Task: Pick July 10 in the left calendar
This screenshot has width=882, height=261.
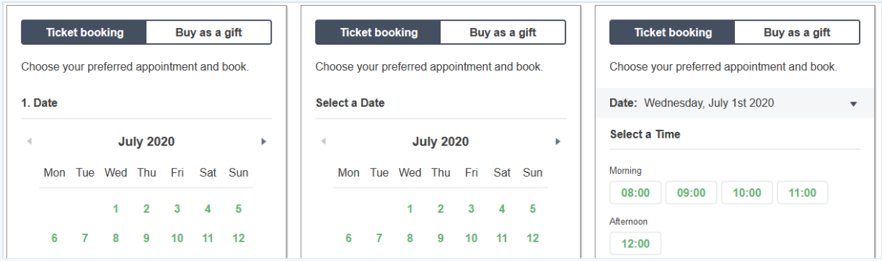Action: [x=177, y=239]
